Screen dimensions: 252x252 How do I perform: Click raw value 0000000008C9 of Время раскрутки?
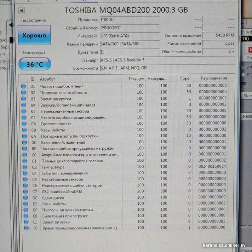(213, 98)
